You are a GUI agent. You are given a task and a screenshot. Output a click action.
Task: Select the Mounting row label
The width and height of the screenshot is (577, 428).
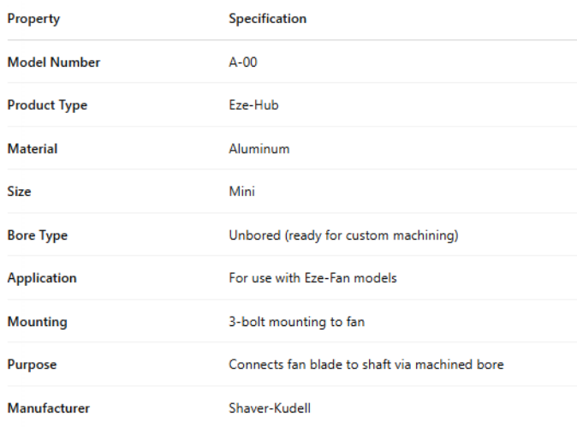point(37,322)
